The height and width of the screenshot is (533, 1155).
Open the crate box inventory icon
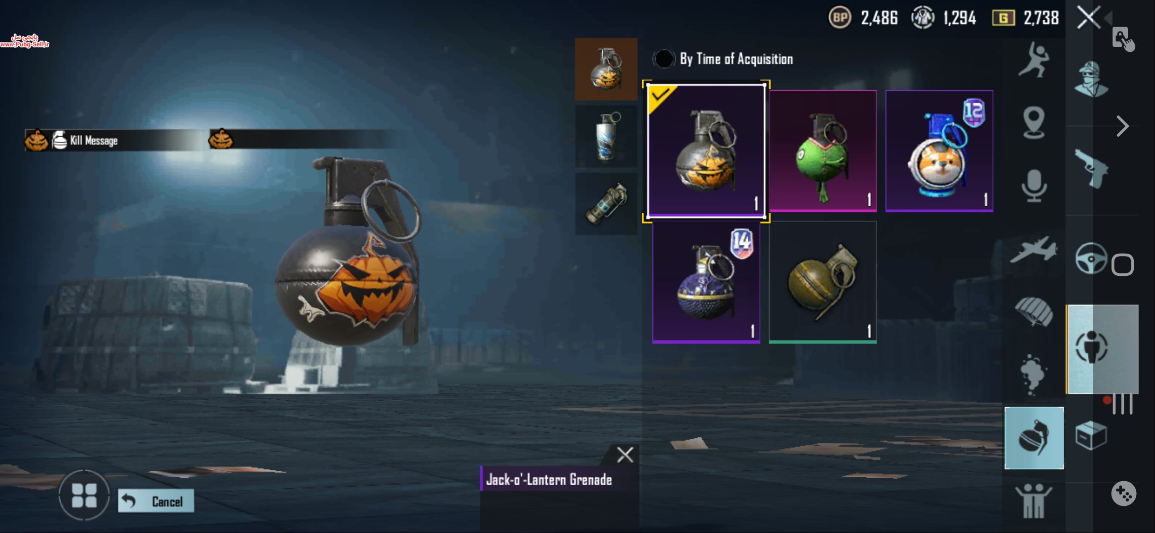point(1091,435)
